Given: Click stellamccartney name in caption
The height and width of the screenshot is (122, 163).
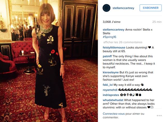Looking at the screenshot, I should click(x=113, y=30).
